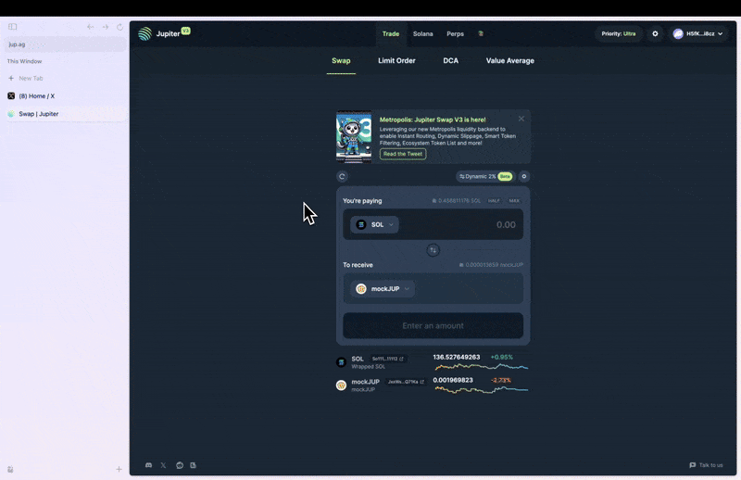Open the X (Twitter) icon in footer
741x480 pixels.
click(164, 465)
